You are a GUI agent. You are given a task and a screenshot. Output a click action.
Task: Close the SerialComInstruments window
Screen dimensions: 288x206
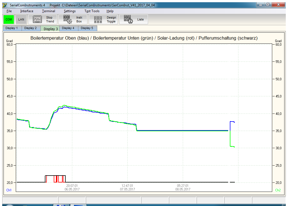coord(278,5)
